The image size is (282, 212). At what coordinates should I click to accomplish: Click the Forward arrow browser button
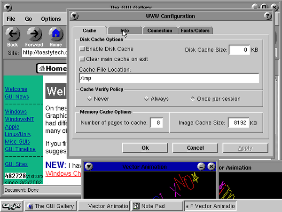click(x=34, y=35)
